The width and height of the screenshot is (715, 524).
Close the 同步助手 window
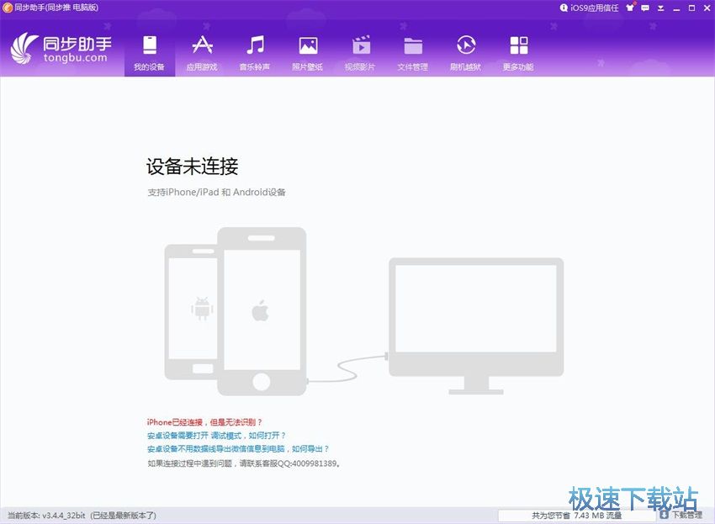pos(707,8)
